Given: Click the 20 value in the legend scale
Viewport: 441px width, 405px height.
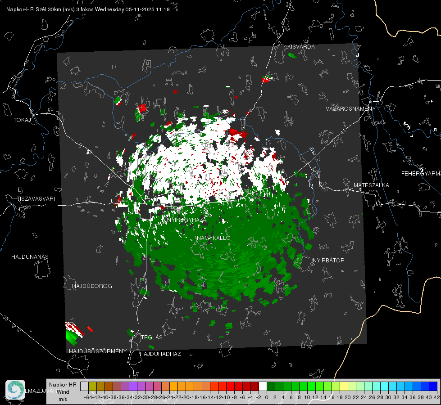Looking at the screenshot, I should [x=348, y=397].
